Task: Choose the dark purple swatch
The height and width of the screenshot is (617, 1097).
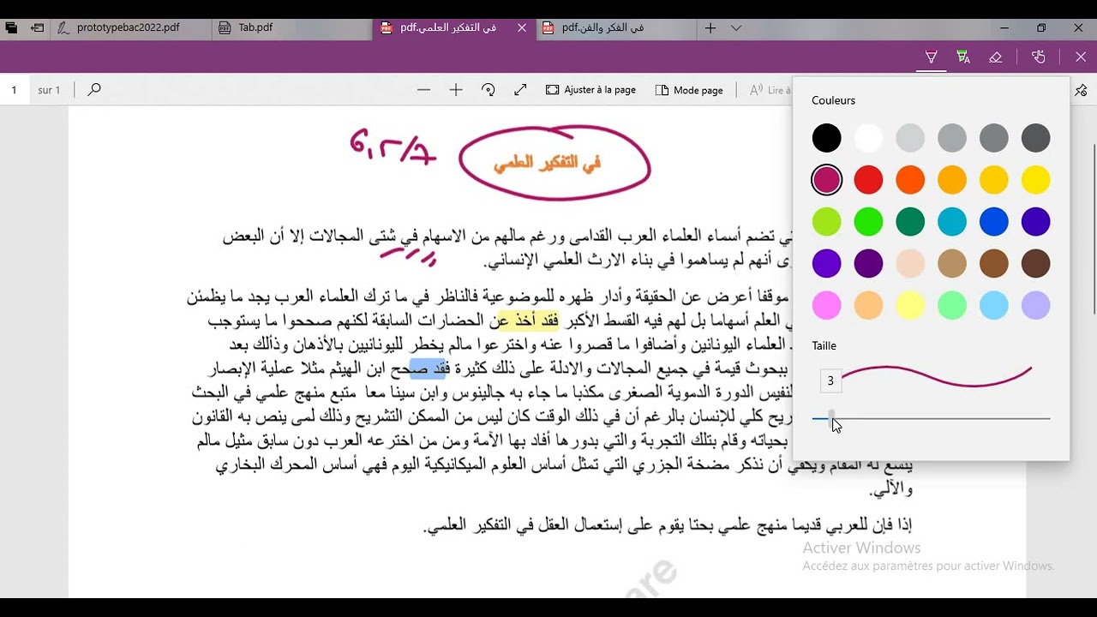Action: 868,263
